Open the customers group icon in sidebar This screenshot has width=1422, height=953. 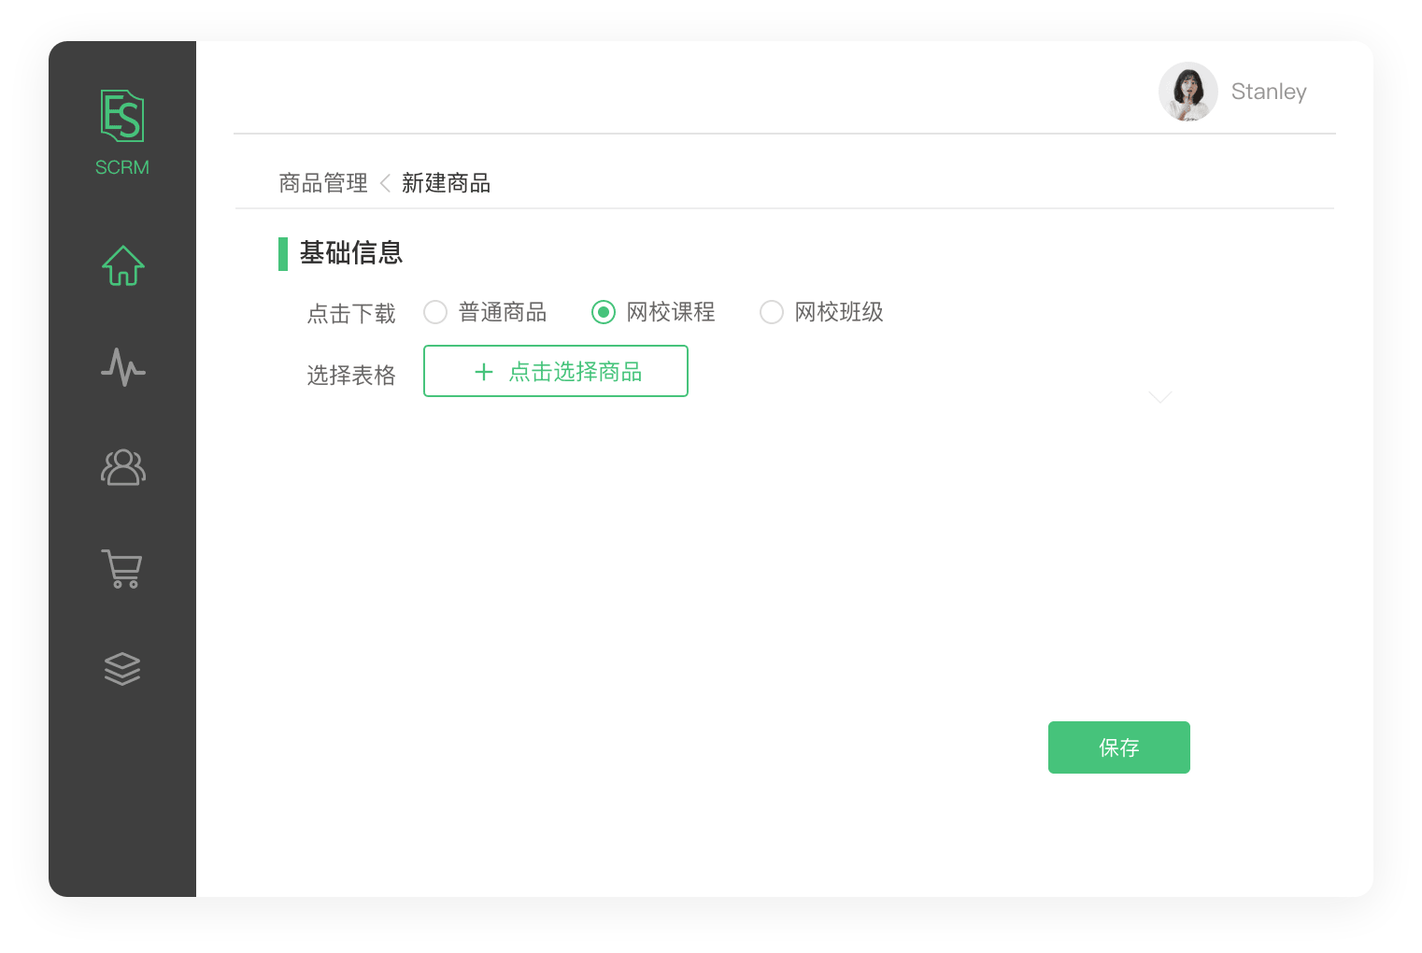point(123,467)
